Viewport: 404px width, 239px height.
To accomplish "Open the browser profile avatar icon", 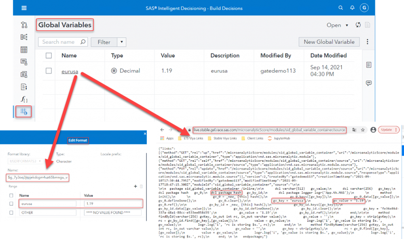I will (x=373, y=130).
